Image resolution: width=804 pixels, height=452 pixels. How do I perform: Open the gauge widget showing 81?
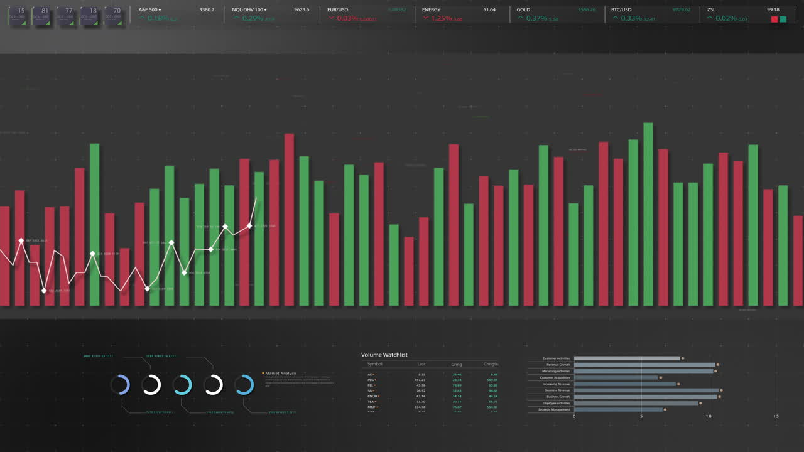point(41,14)
